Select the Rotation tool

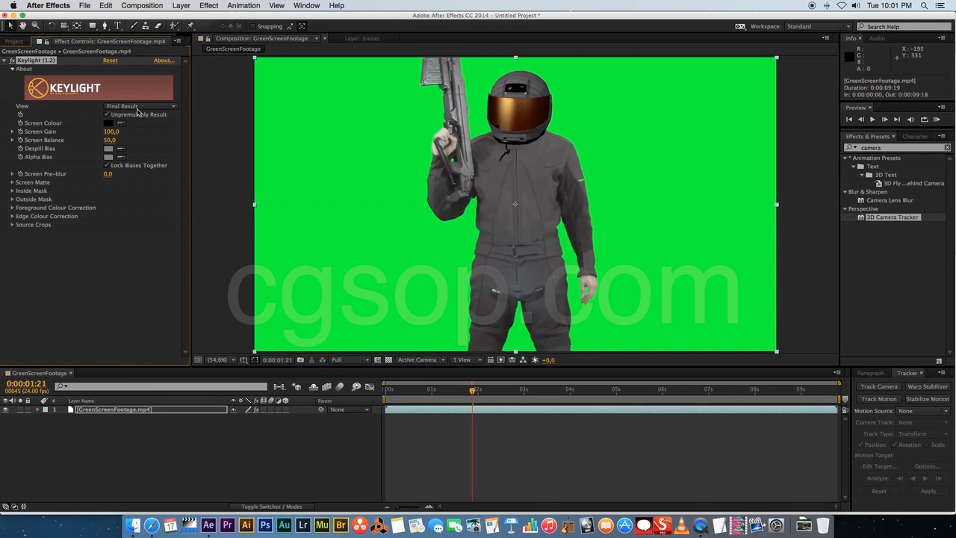52,26
